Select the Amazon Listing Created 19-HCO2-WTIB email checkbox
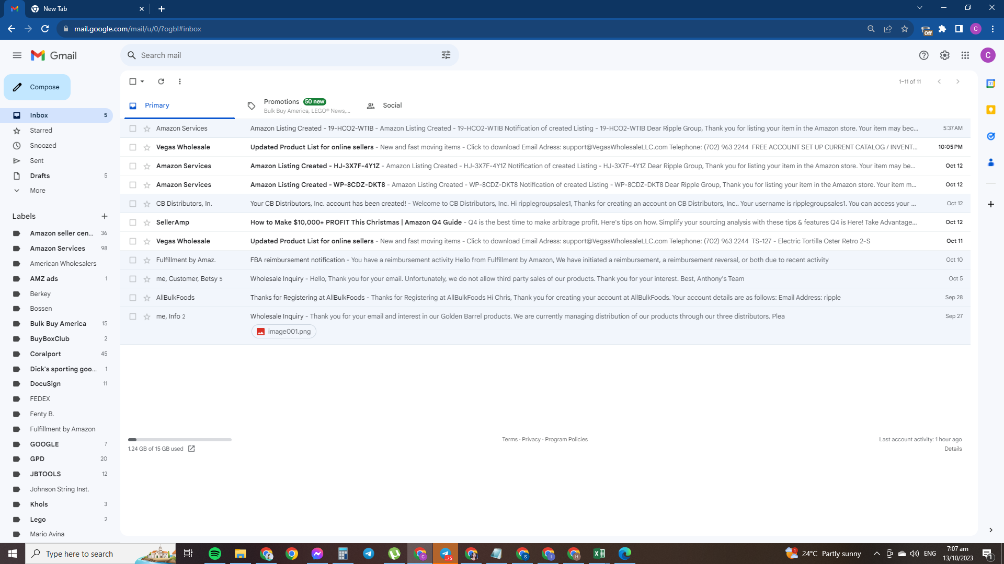This screenshot has height=564, width=1004. [133, 128]
